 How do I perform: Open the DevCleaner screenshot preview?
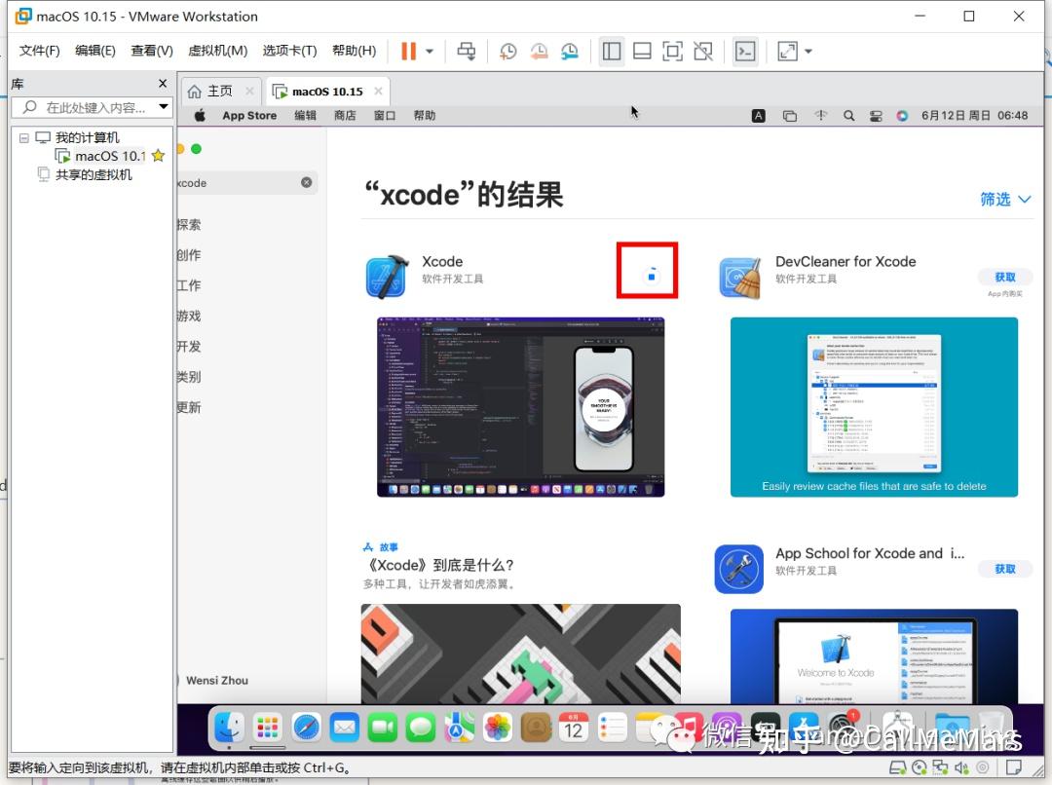click(874, 406)
